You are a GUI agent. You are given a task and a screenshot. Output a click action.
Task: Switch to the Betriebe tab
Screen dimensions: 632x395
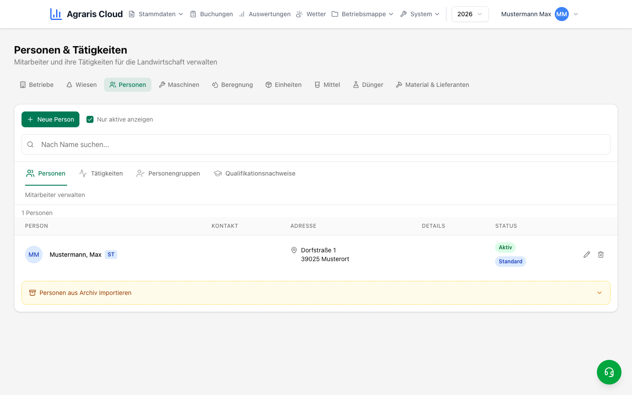tap(37, 85)
